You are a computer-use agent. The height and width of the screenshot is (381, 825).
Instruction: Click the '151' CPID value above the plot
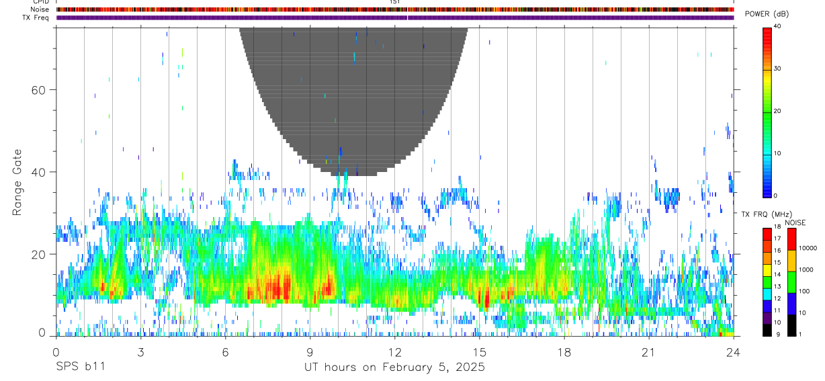click(x=395, y=2)
